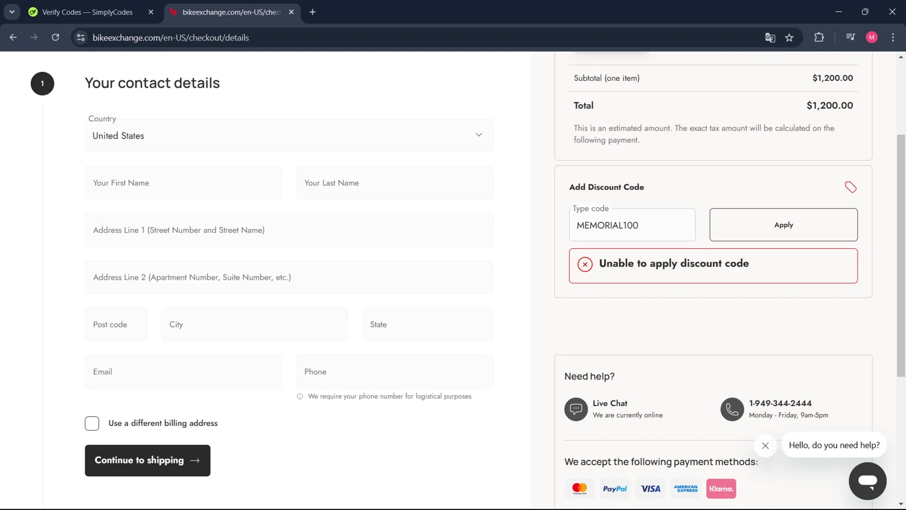Apply the discount code

(783, 225)
